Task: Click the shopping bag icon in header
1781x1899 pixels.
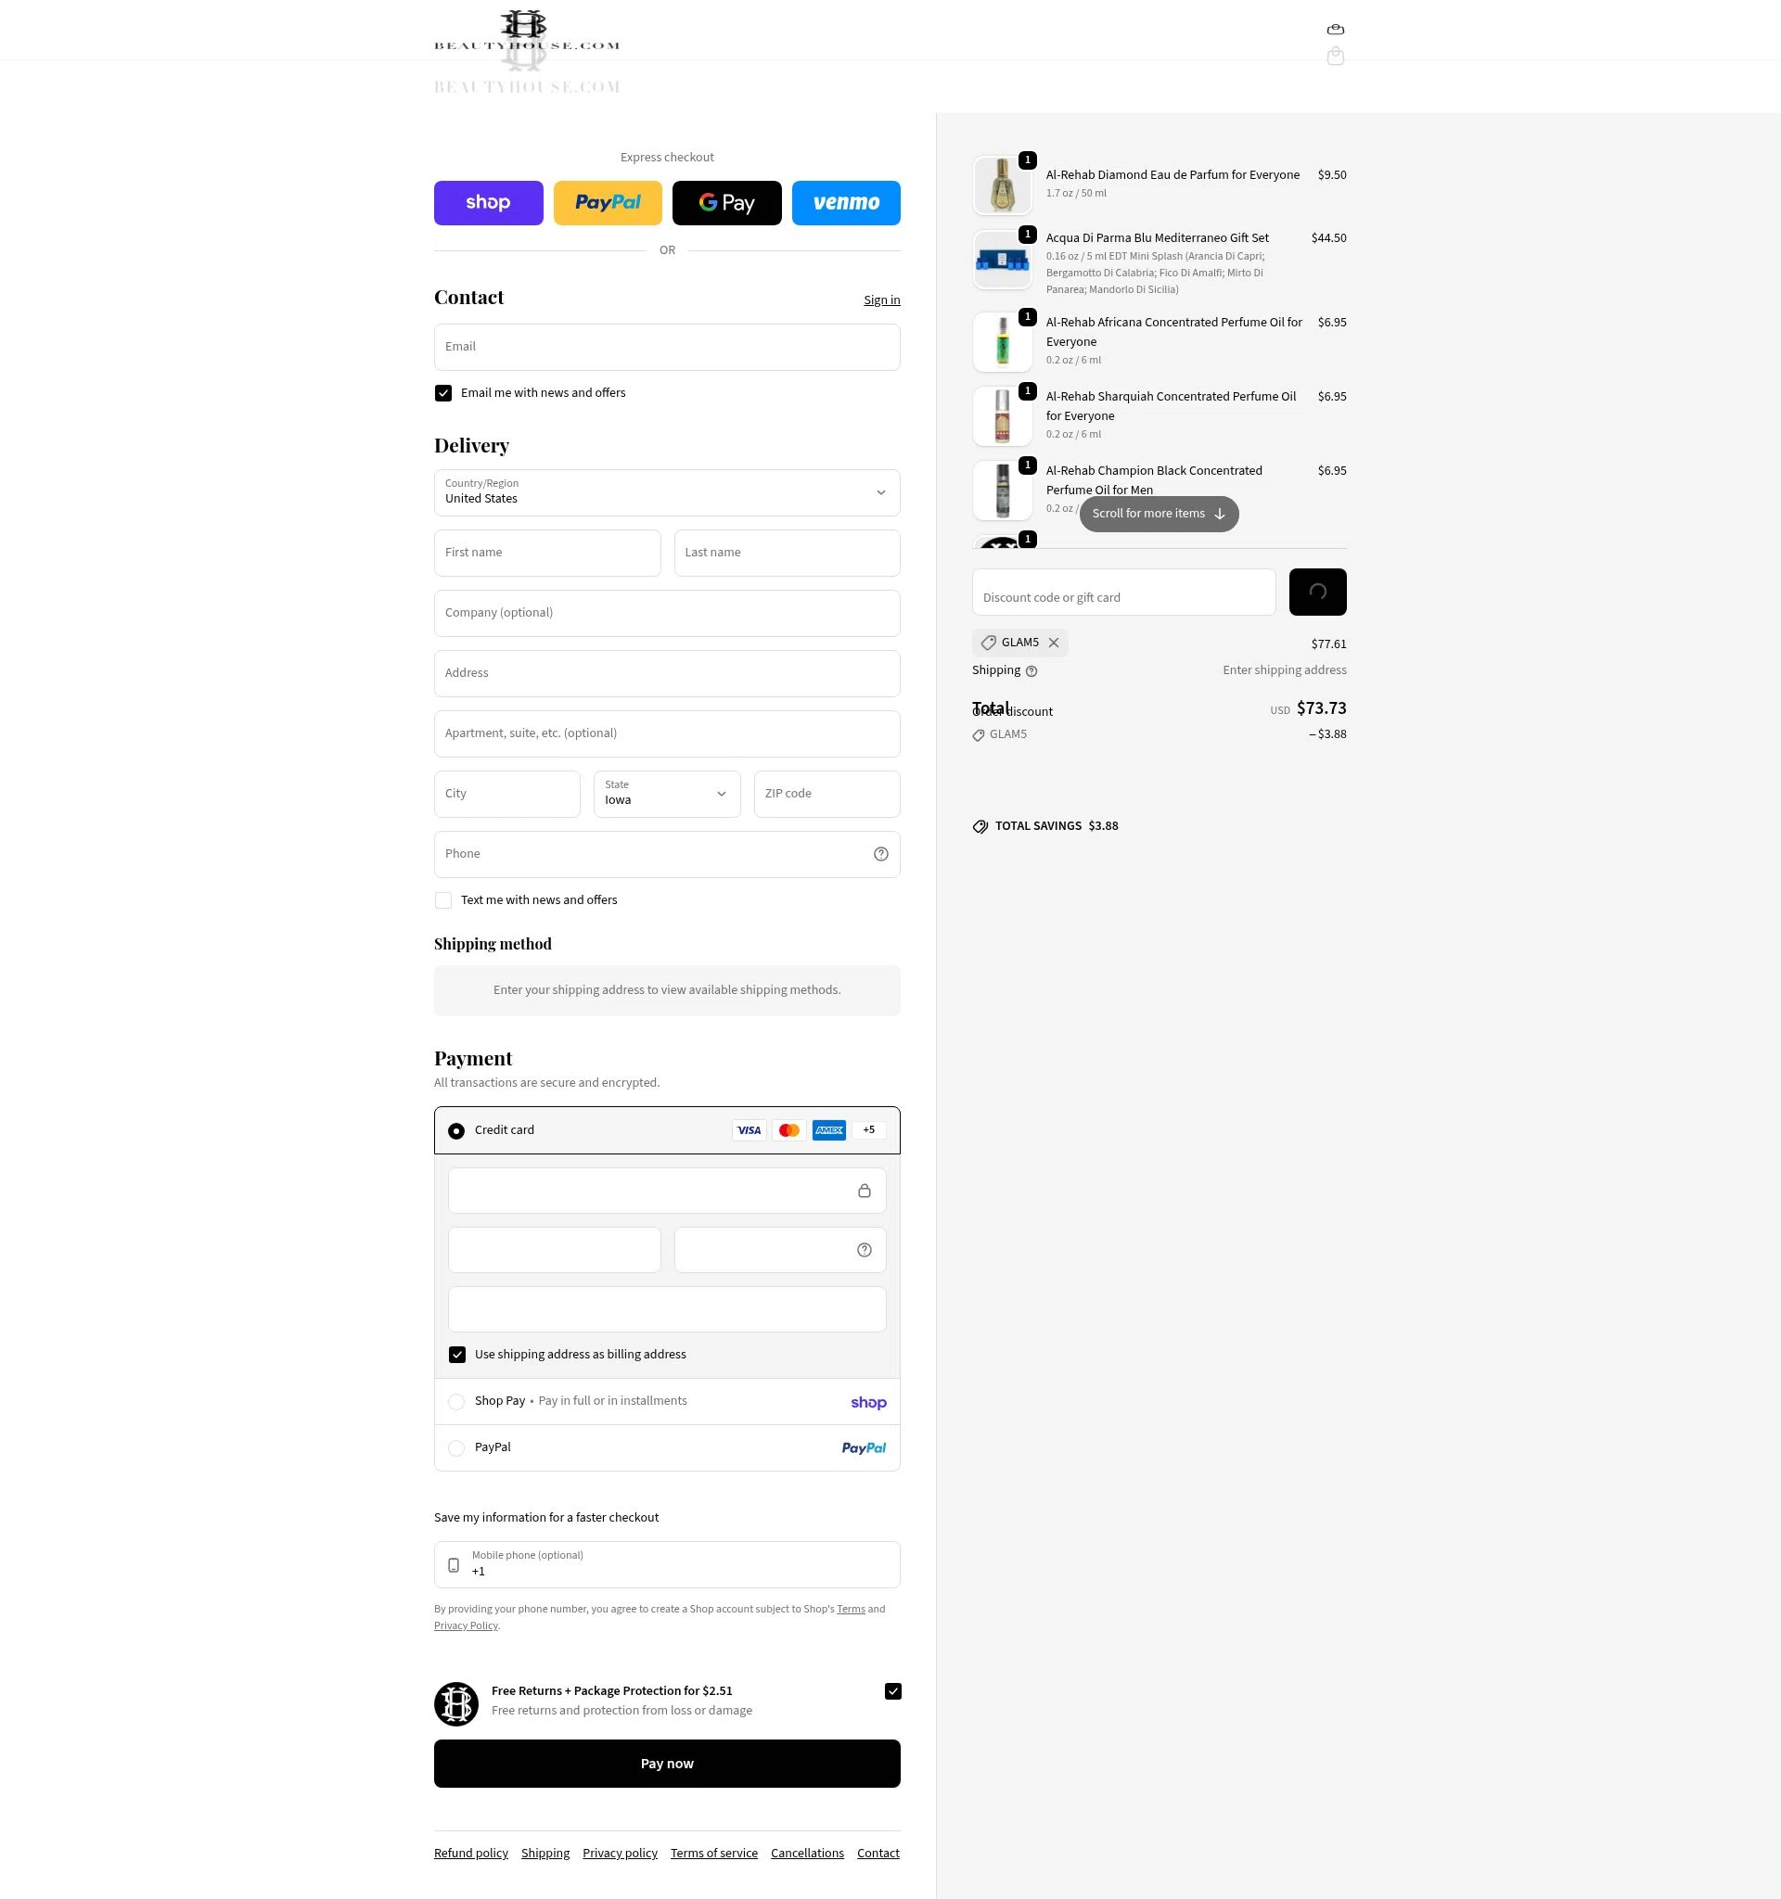Action: pyautogui.click(x=1335, y=30)
